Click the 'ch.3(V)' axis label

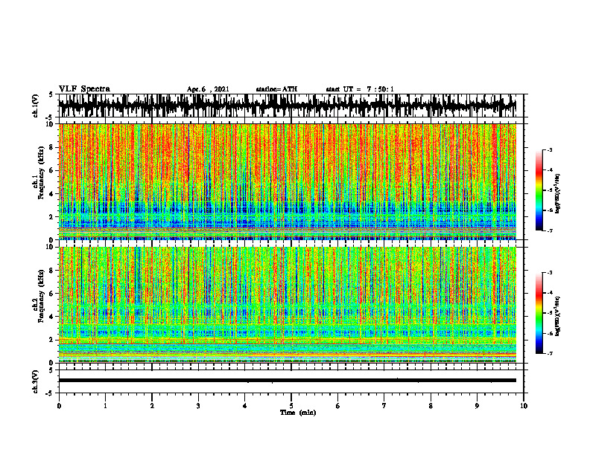(x=36, y=382)
